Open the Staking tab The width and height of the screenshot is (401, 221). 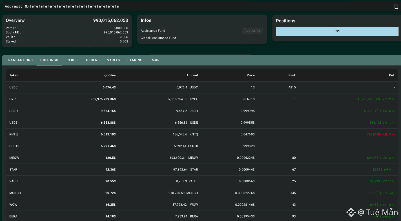click(x=135, y=60)
